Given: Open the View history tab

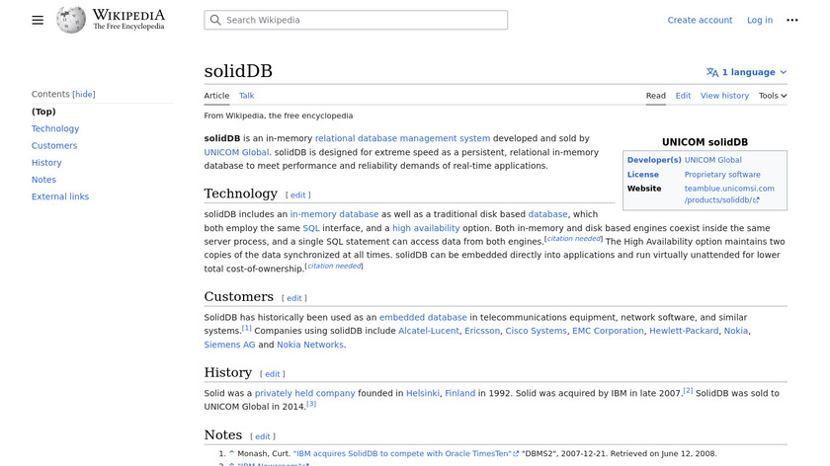Looking at the screenshot, I should pyautogui.click(x=724, y=96).
